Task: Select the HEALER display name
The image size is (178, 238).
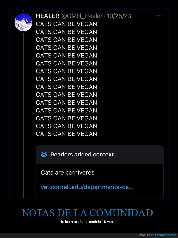Action: tap(46, 16)
